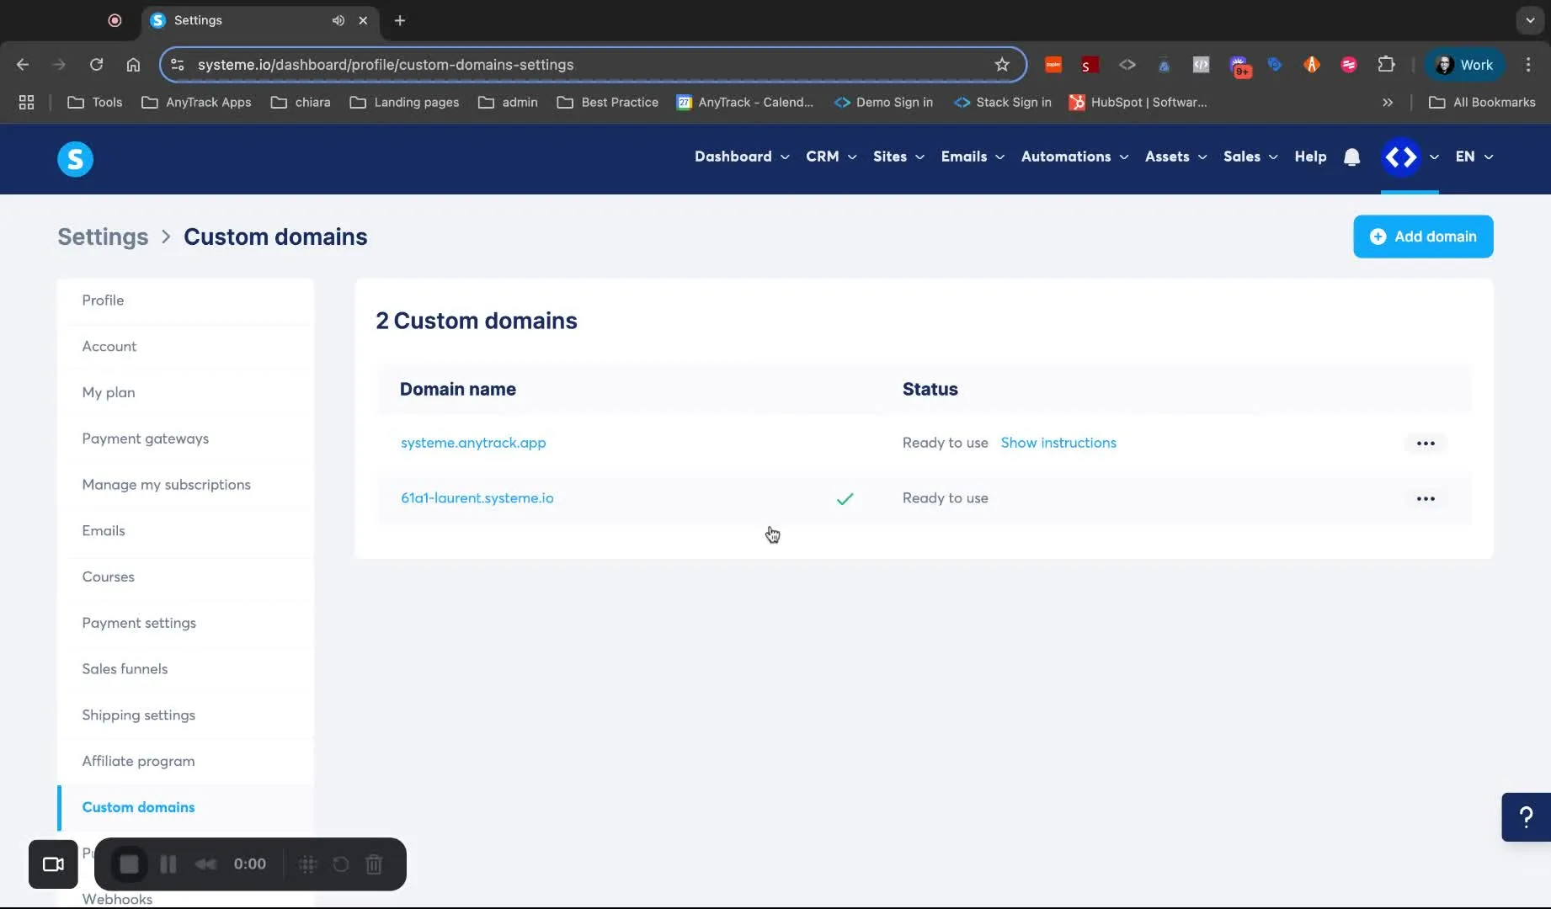This screenshot has width=1551, height=909.
Task: Expand the Assets menu
Action: [x=1175, y=157]
